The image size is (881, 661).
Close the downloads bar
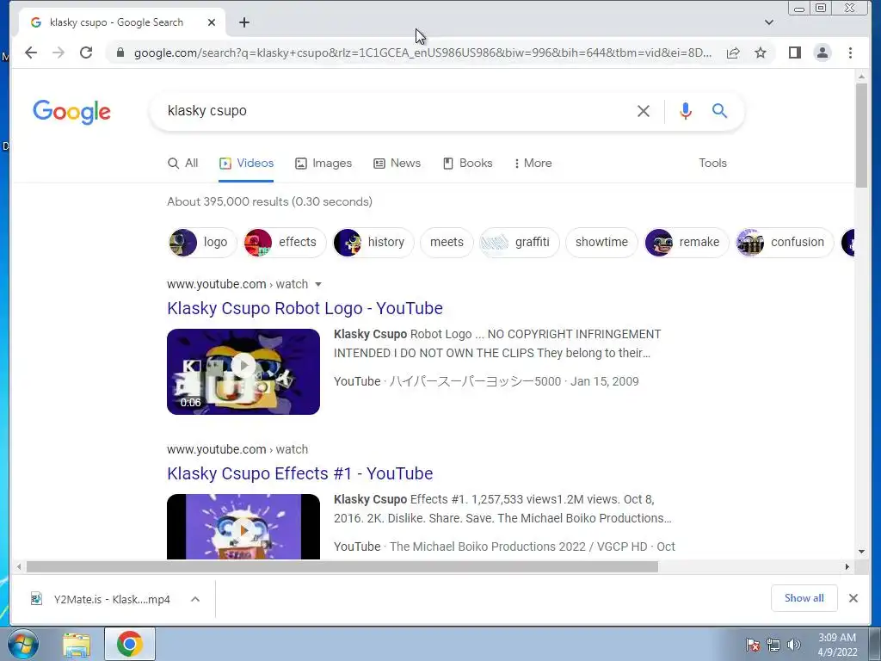pyautogui.click(x=853, y=598)
